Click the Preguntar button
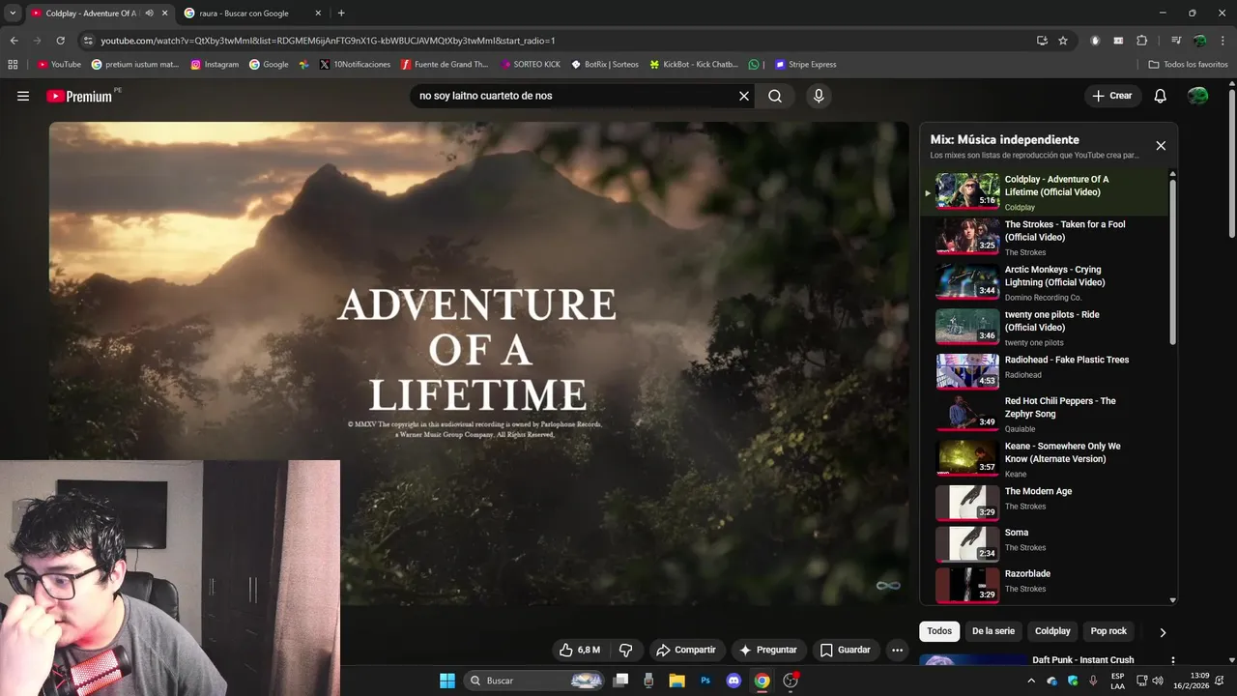The width and height of the screenshot is (1237, 696). pyautogui.click(x=767, y=650)
